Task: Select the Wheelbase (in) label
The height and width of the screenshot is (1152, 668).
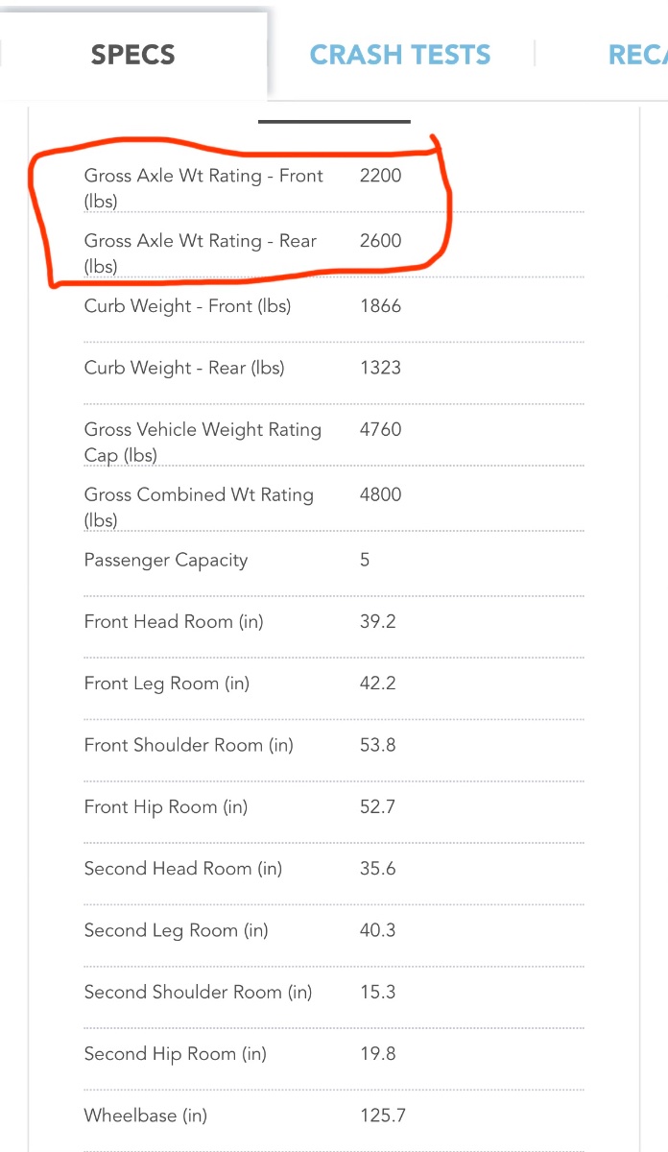Action: (145, 1116)
